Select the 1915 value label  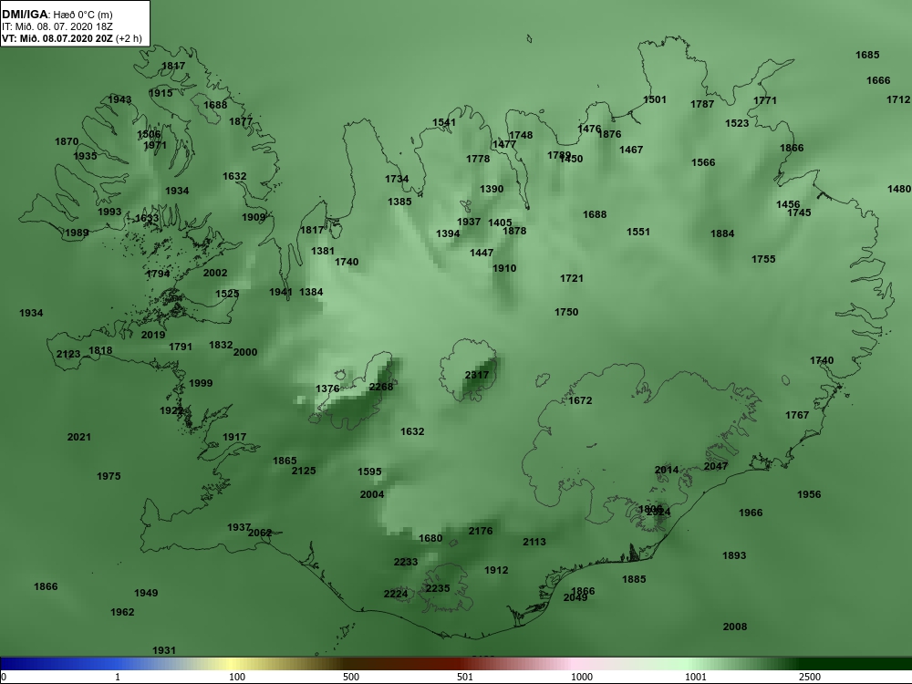coord(161,93)
